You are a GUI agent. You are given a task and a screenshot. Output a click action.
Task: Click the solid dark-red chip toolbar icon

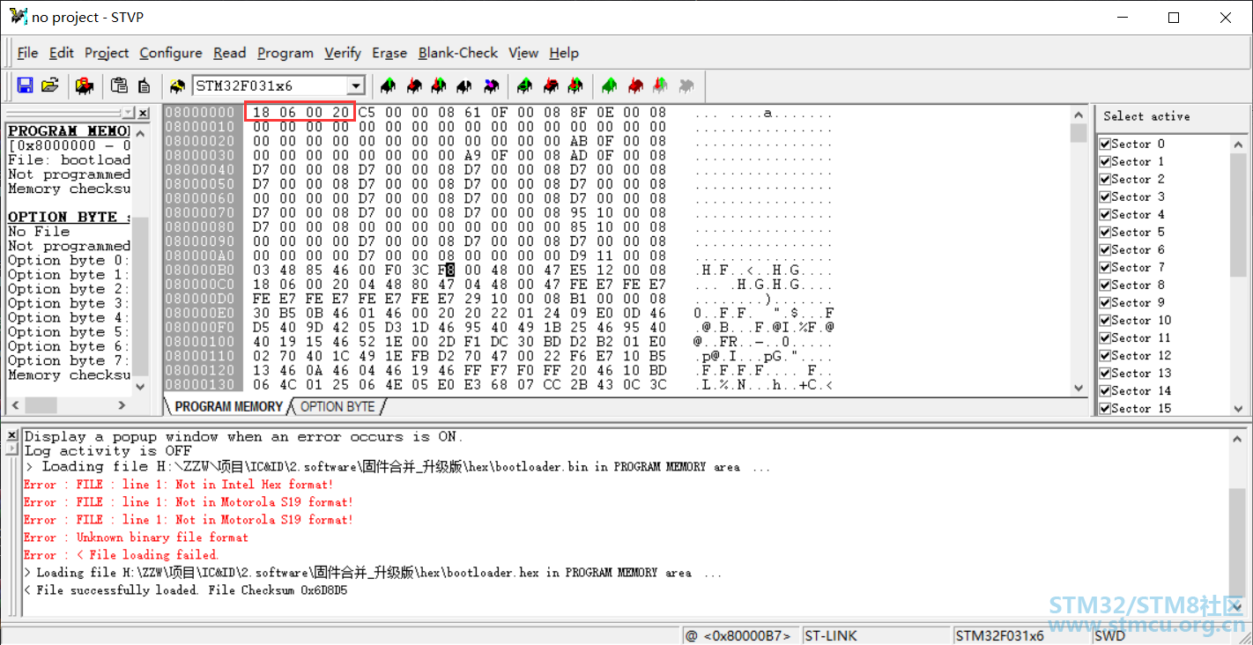tap(635, 85)
